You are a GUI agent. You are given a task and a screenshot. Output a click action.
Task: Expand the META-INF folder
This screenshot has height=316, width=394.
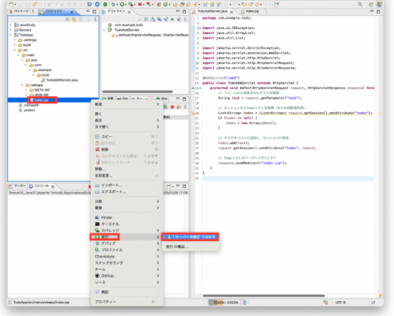(26, 90)
